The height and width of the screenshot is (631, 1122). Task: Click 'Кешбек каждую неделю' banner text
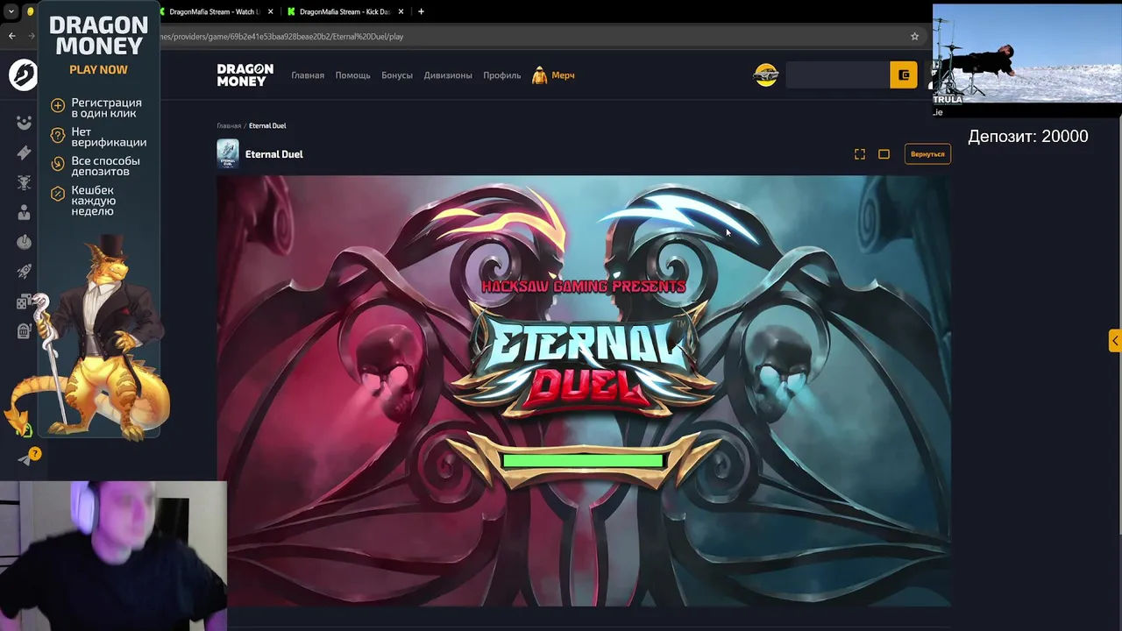(x=93, y=201)
